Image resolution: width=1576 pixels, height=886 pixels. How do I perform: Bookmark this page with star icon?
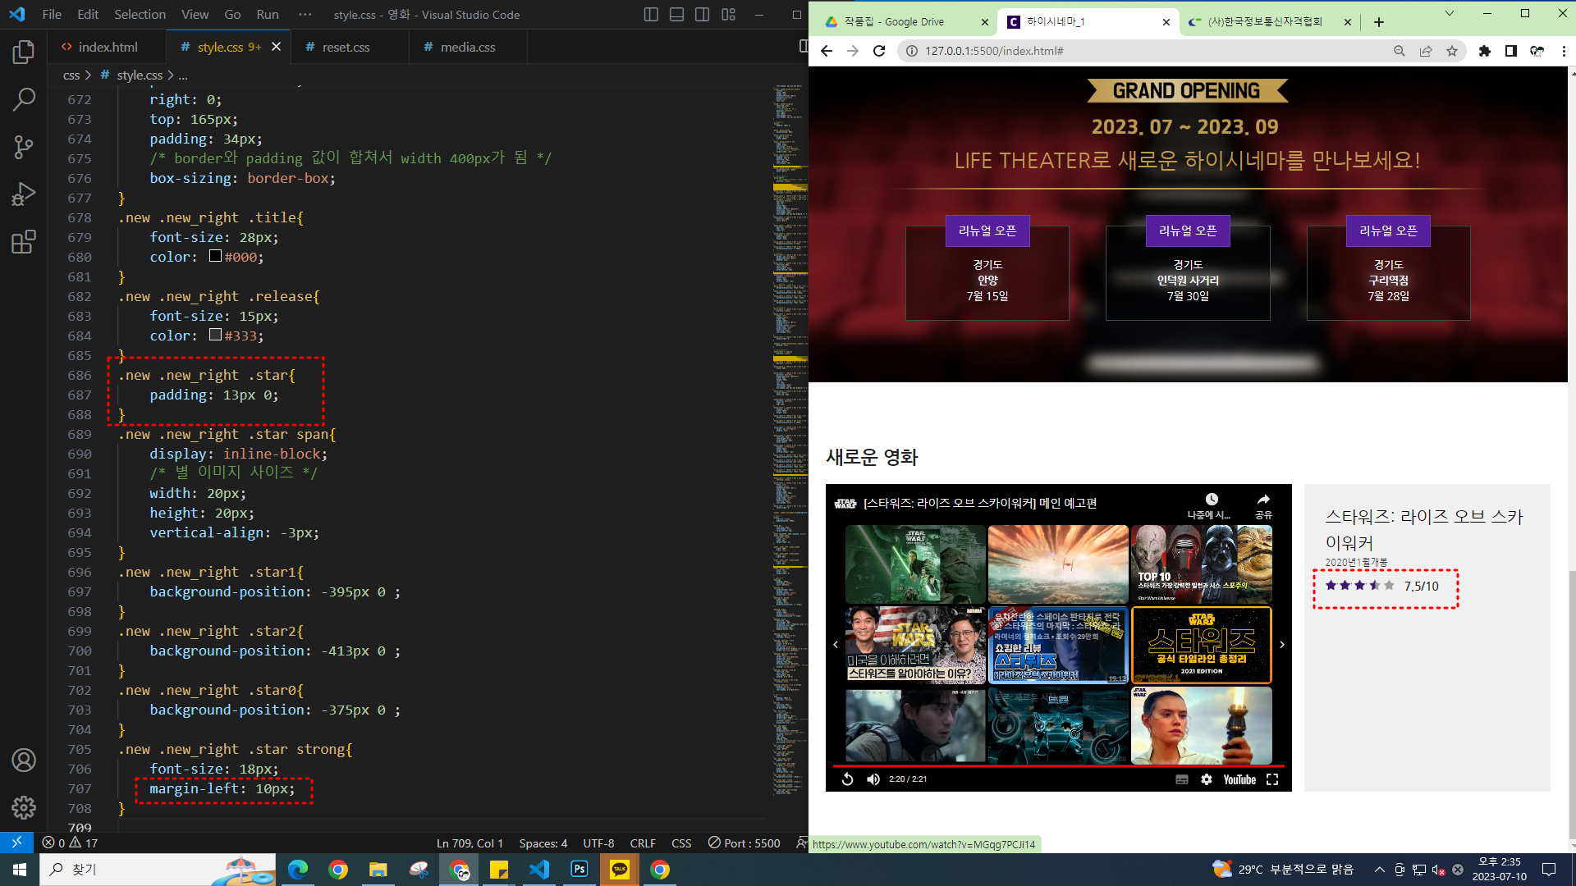tap(1452, 51)
